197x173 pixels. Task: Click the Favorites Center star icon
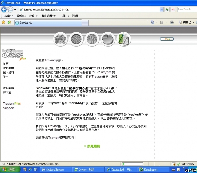pos(3,22)
